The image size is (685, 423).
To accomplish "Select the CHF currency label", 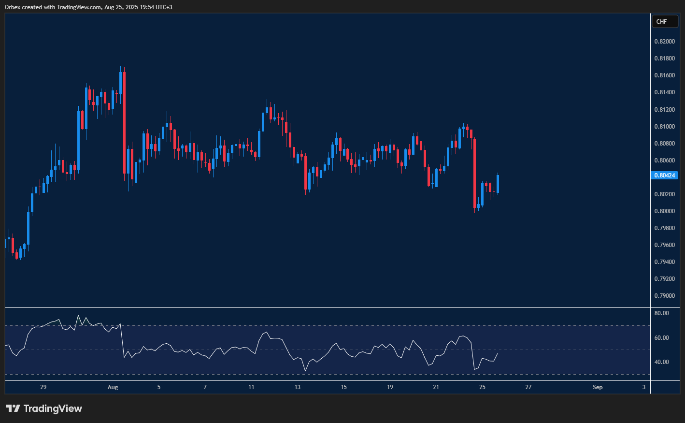I will tap(665, 21).
